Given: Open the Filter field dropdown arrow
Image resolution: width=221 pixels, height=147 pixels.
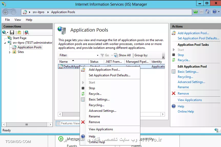Looking at the screenshot, I should 98,55.
